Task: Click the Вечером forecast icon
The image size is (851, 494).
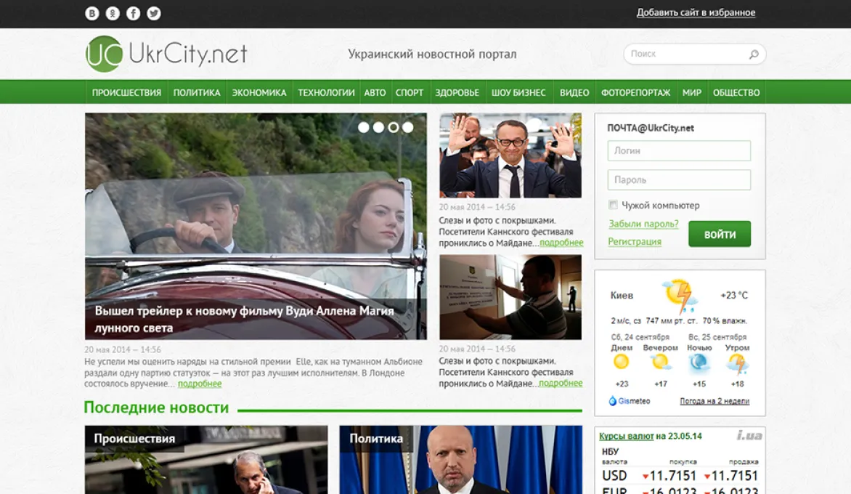Action: [661, 362]
